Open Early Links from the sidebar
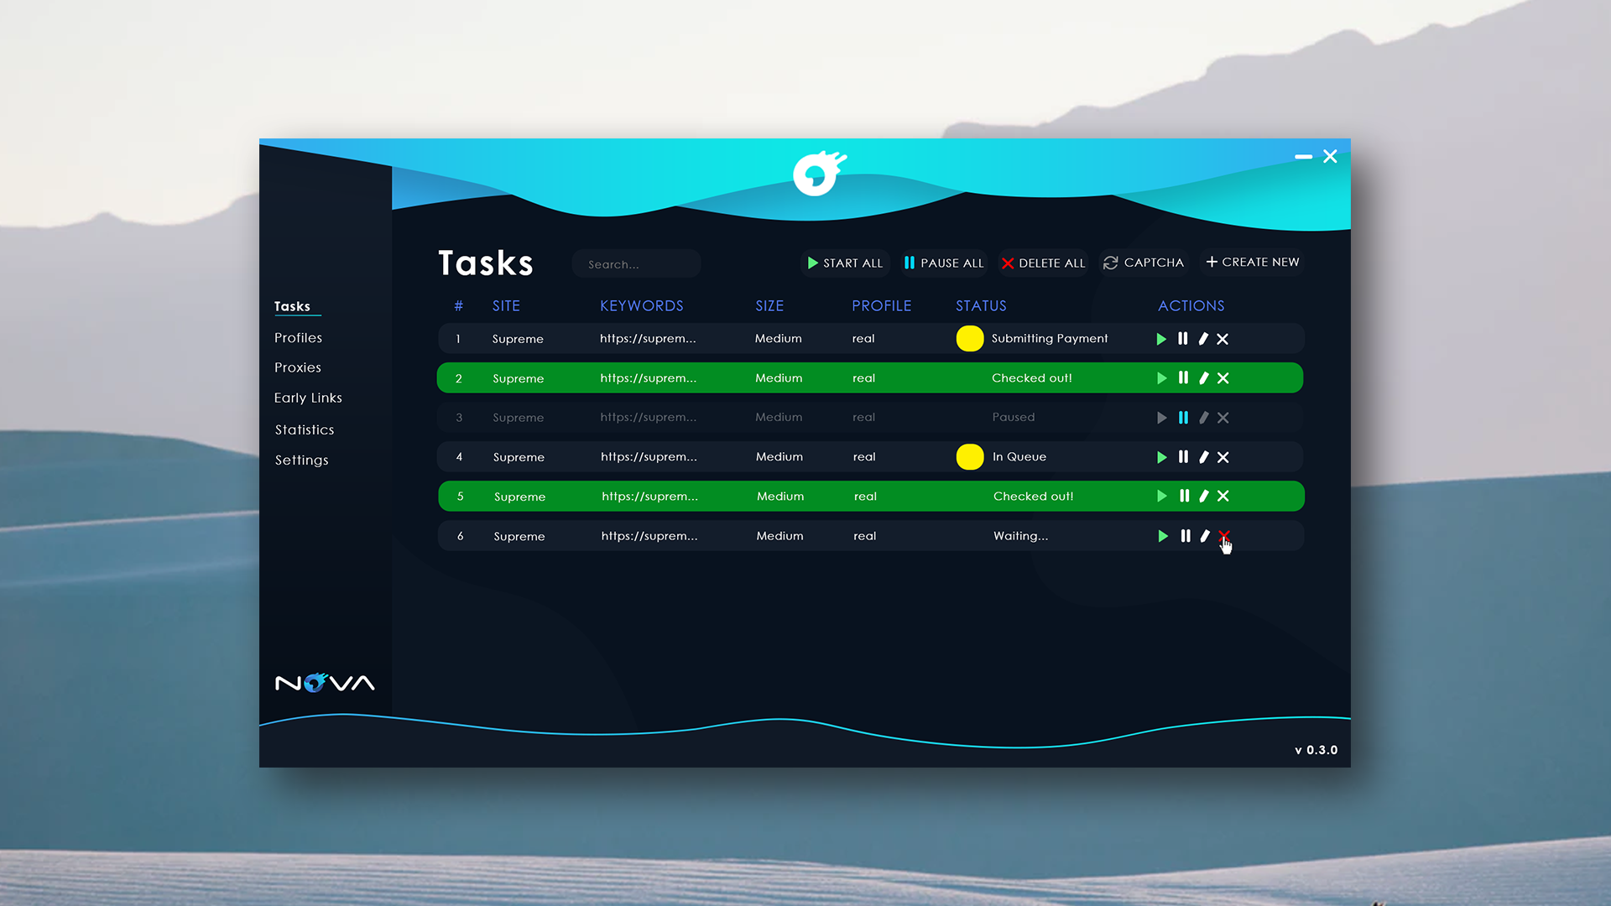 (308, 398)
